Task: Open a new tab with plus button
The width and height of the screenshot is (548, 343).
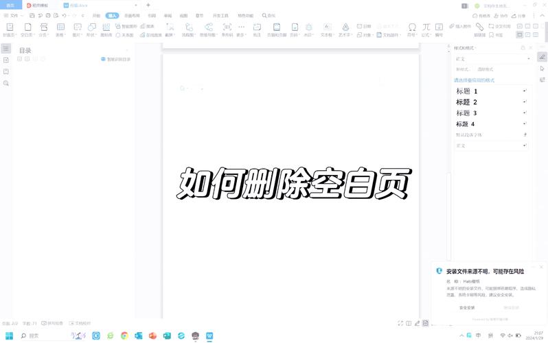Action: click(148, 5)
